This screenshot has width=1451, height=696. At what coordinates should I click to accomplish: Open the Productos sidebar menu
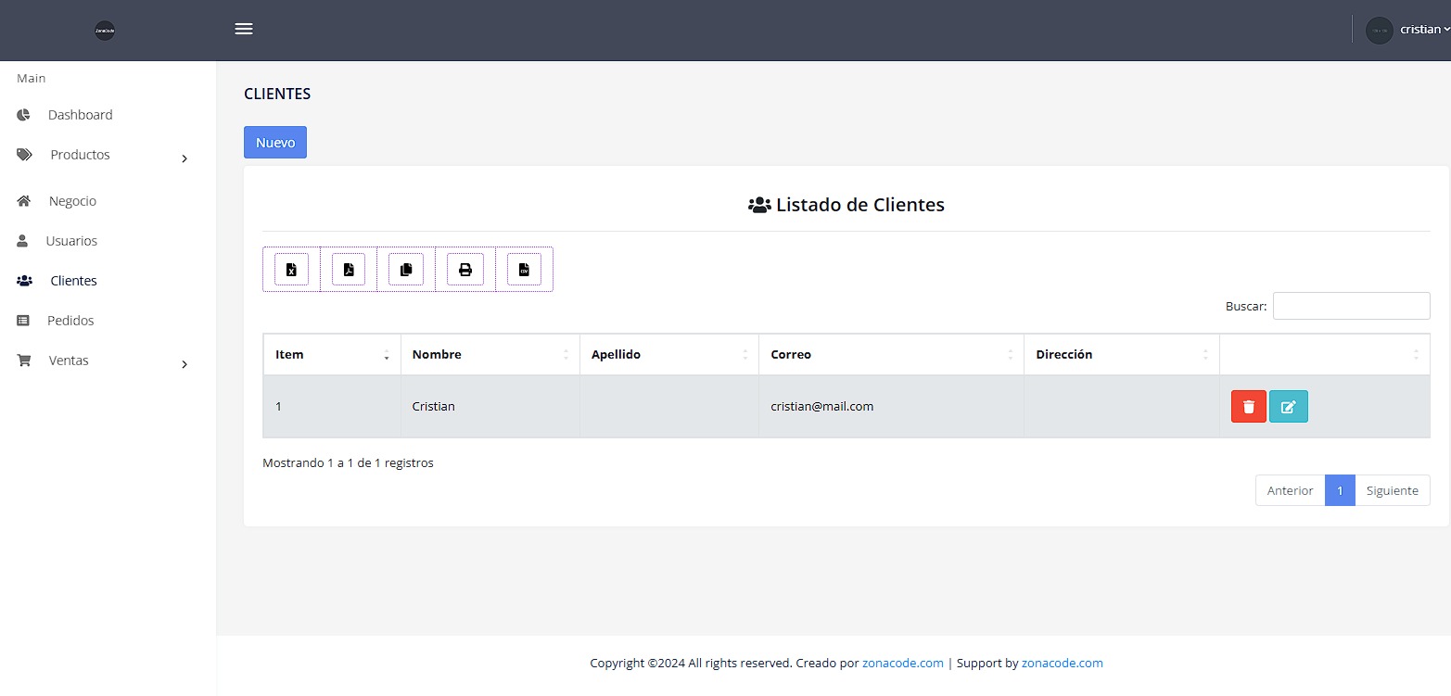[80, 155]
